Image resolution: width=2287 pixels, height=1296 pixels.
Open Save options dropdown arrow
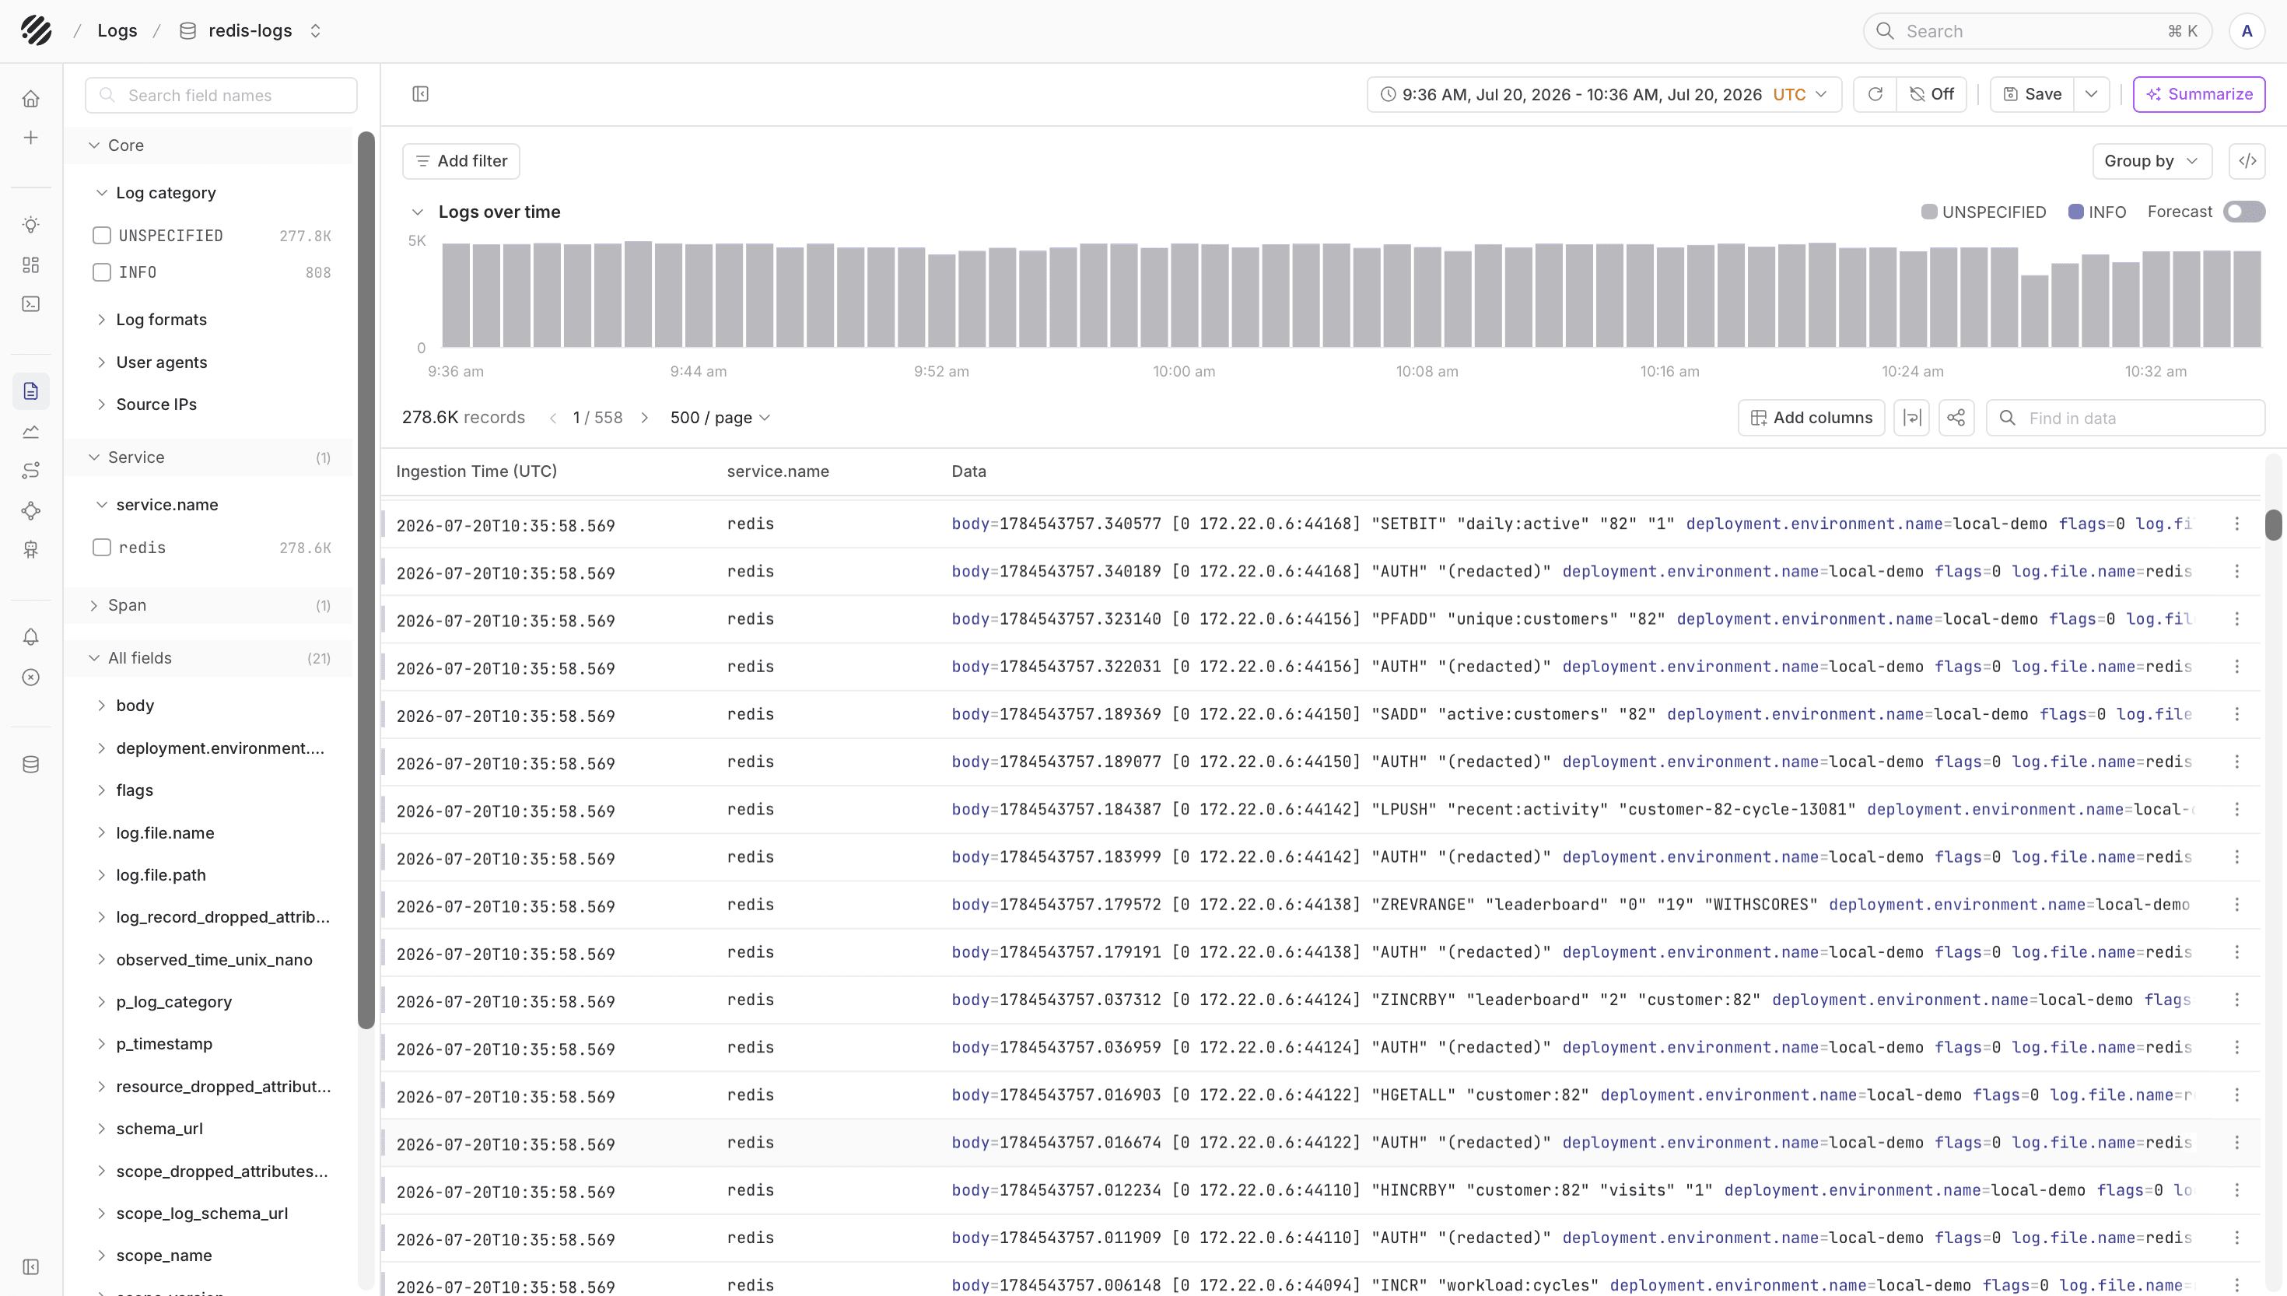click(2092, 94)
